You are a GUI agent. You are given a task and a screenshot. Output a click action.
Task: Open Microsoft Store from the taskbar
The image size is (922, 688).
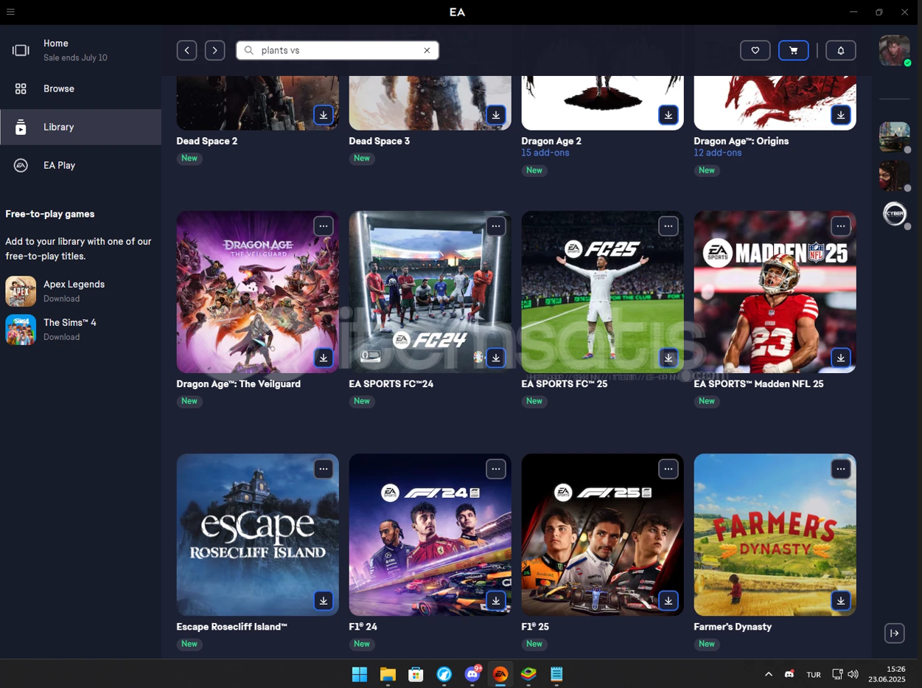pos(416,674)
